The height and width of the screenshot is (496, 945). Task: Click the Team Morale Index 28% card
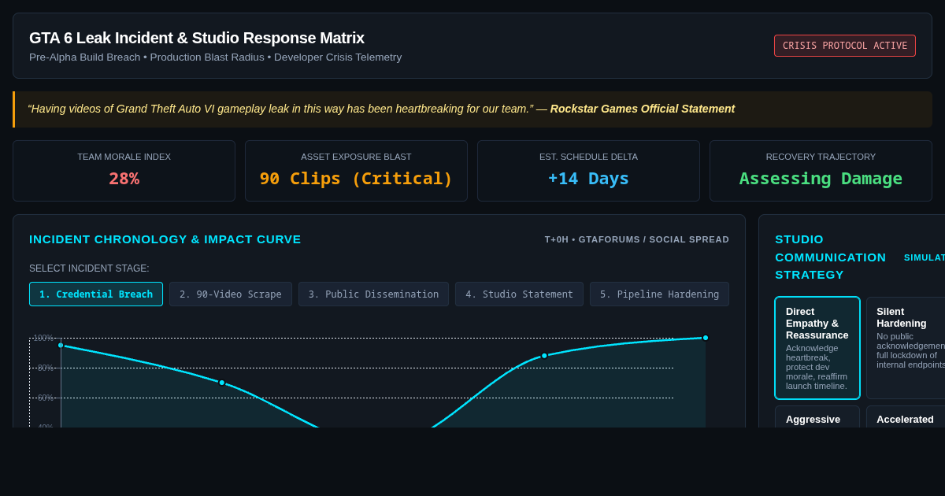pyautogui.click(x=124, y=171)
